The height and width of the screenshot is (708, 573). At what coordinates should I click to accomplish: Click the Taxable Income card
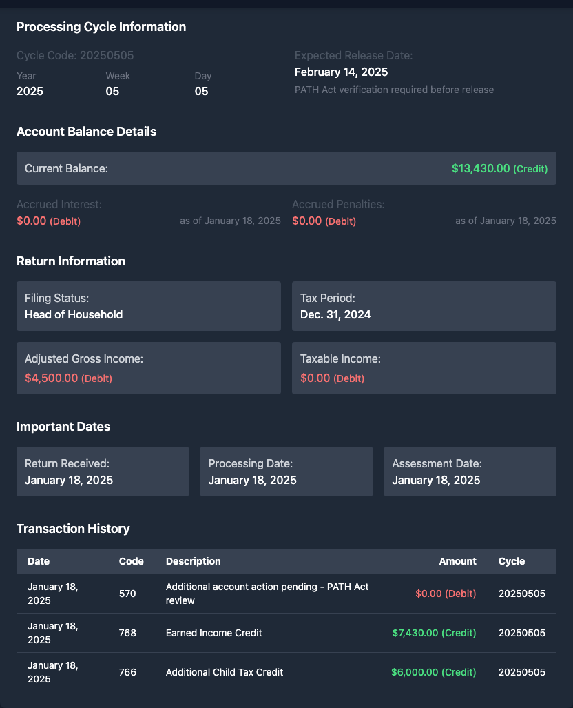pyautogui.click(x=424, y=368)
